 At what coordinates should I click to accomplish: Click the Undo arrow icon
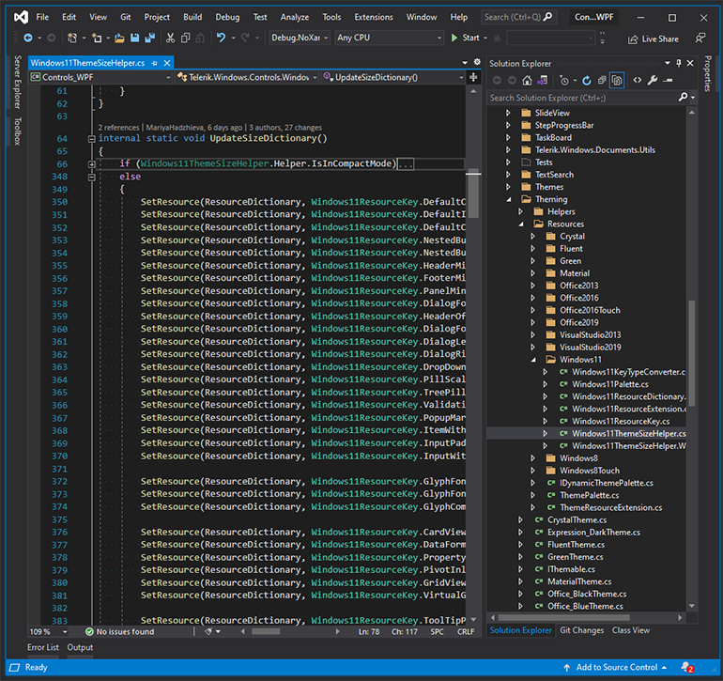click(221, 38)
